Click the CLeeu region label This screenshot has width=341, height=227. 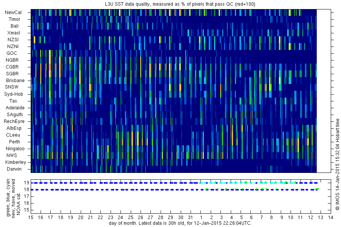13,135
